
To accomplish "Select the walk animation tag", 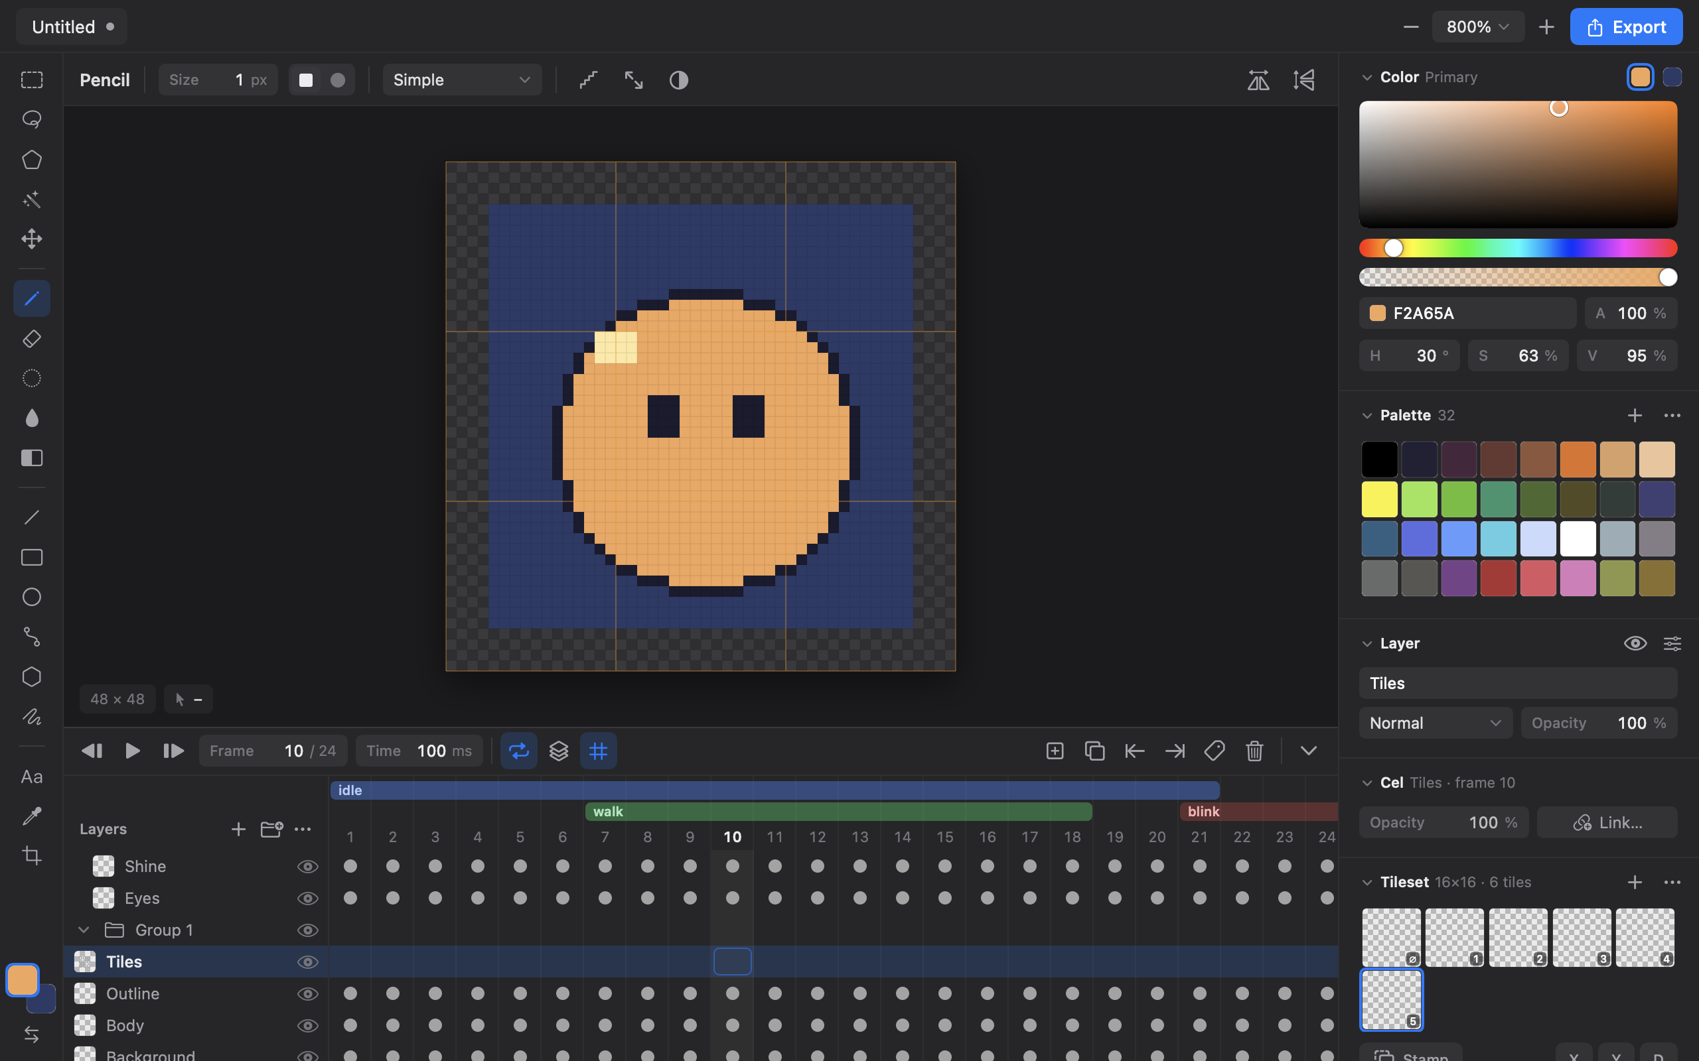I will click(838, 812).
